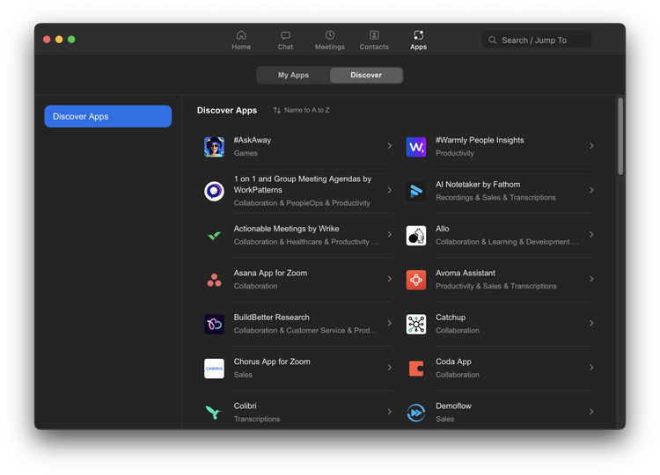Image resolution: width=660 pixels, height=475 pixels.
Task: Click the Demoflow play icon
Action: (x=416, y=413)
